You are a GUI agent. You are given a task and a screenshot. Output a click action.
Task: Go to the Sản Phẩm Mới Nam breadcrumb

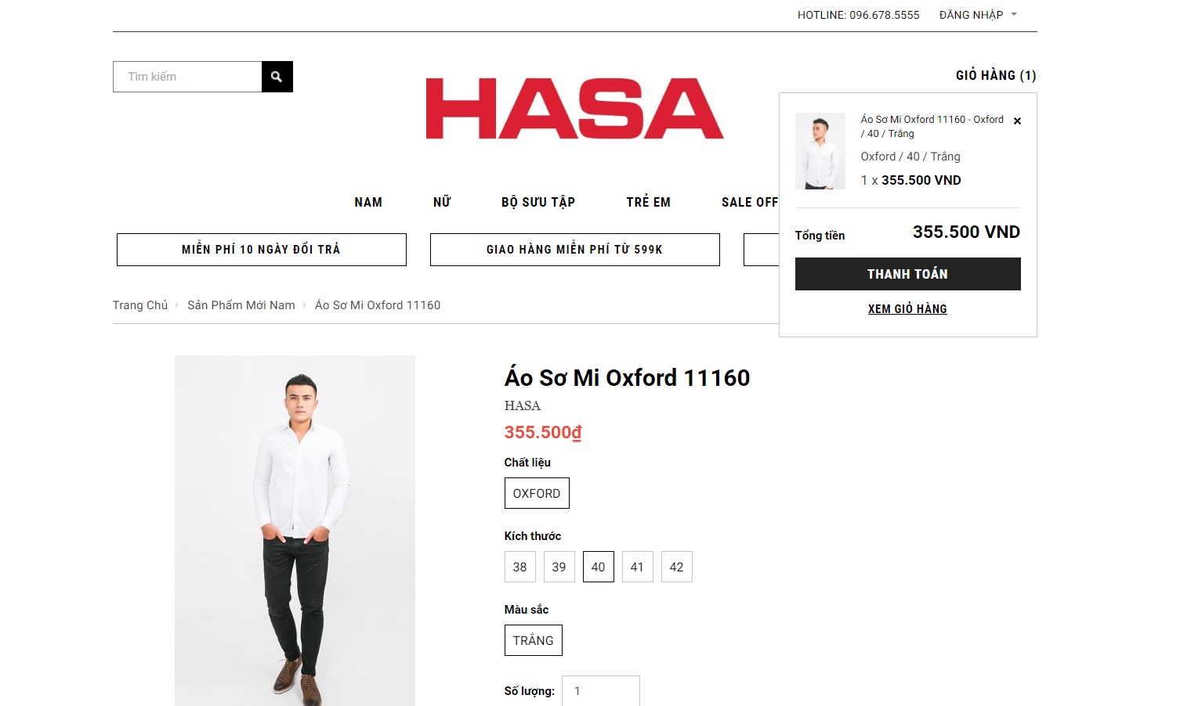pos(241,305)
